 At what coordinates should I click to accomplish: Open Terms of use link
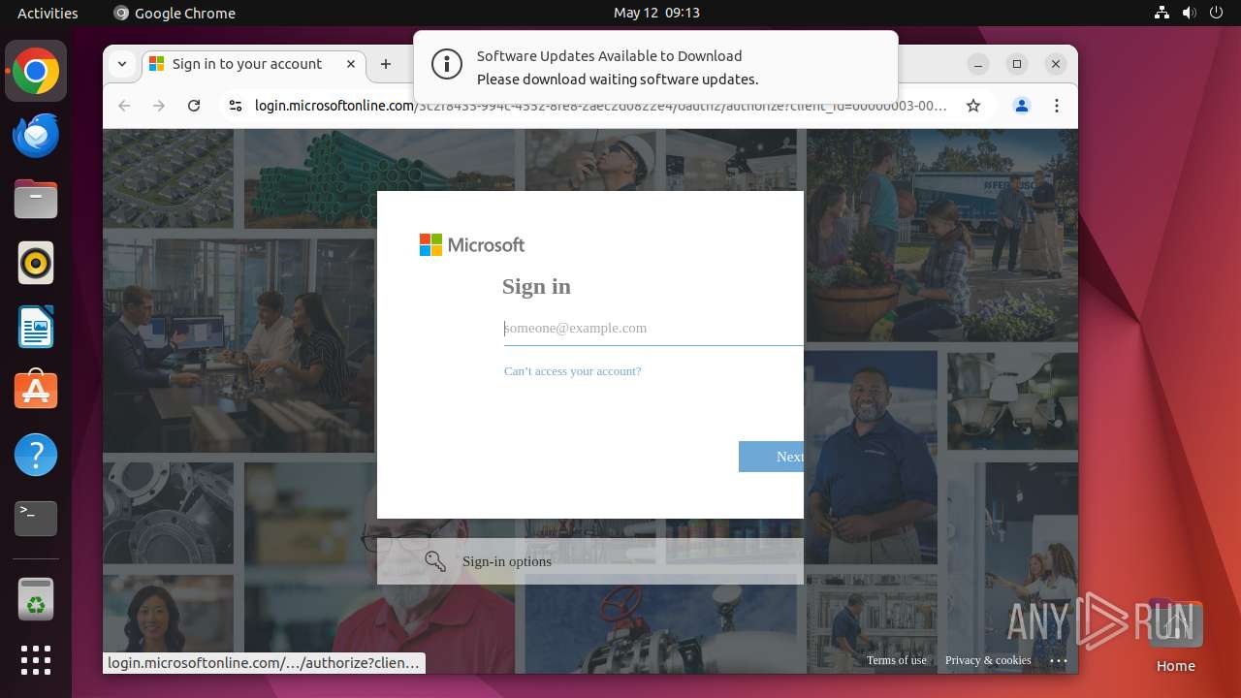point(897,660)
